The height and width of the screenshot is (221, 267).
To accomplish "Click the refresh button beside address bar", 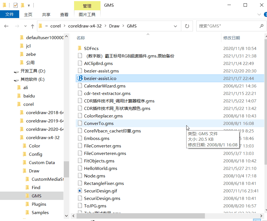I will coord(187,26).
